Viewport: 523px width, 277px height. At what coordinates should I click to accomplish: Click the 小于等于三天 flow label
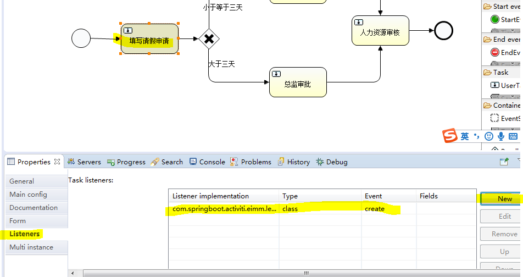click(x=223, y=7)
